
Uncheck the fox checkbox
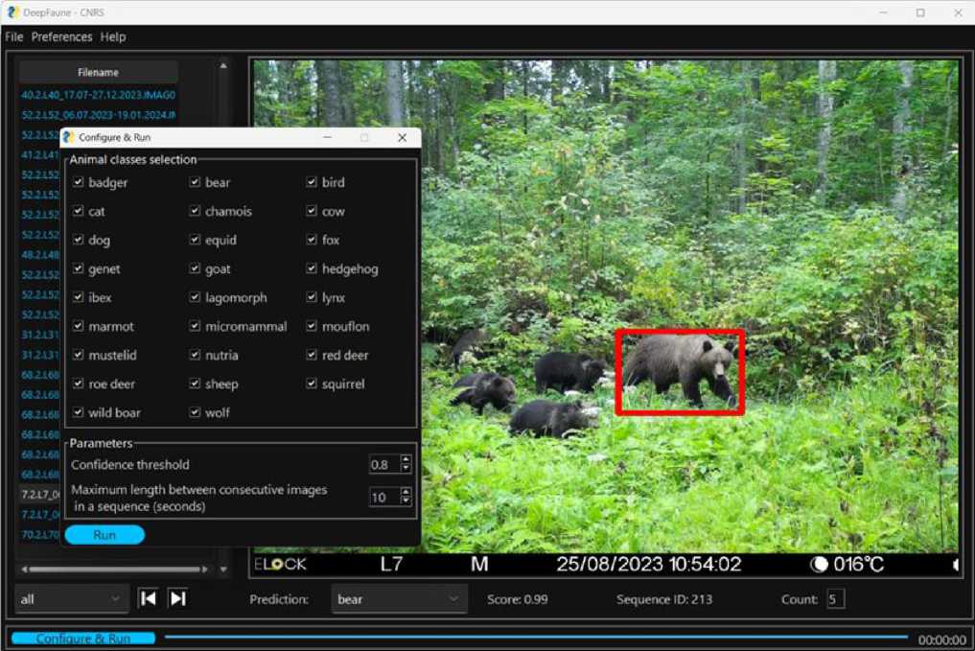tap(312, 240)
